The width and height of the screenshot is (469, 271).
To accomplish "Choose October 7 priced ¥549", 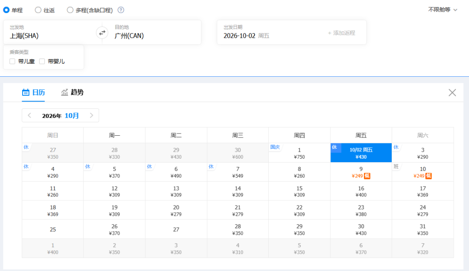I will coord(238,172).
